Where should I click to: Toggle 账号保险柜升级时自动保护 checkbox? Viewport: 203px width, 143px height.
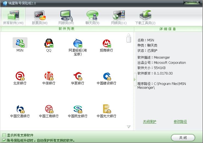coord(4,140)
